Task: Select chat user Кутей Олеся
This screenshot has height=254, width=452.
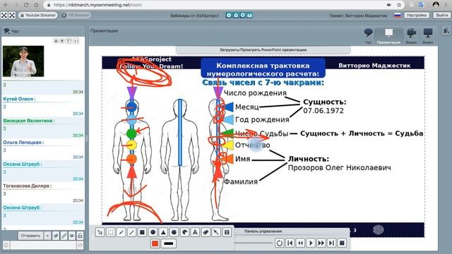Action: click(x=19, y=99)
